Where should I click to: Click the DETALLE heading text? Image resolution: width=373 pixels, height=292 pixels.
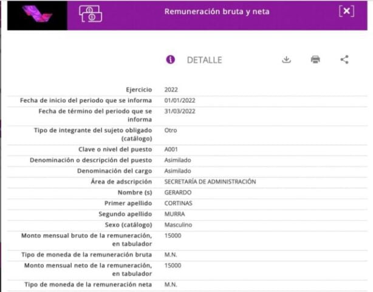tap(204, 60)
